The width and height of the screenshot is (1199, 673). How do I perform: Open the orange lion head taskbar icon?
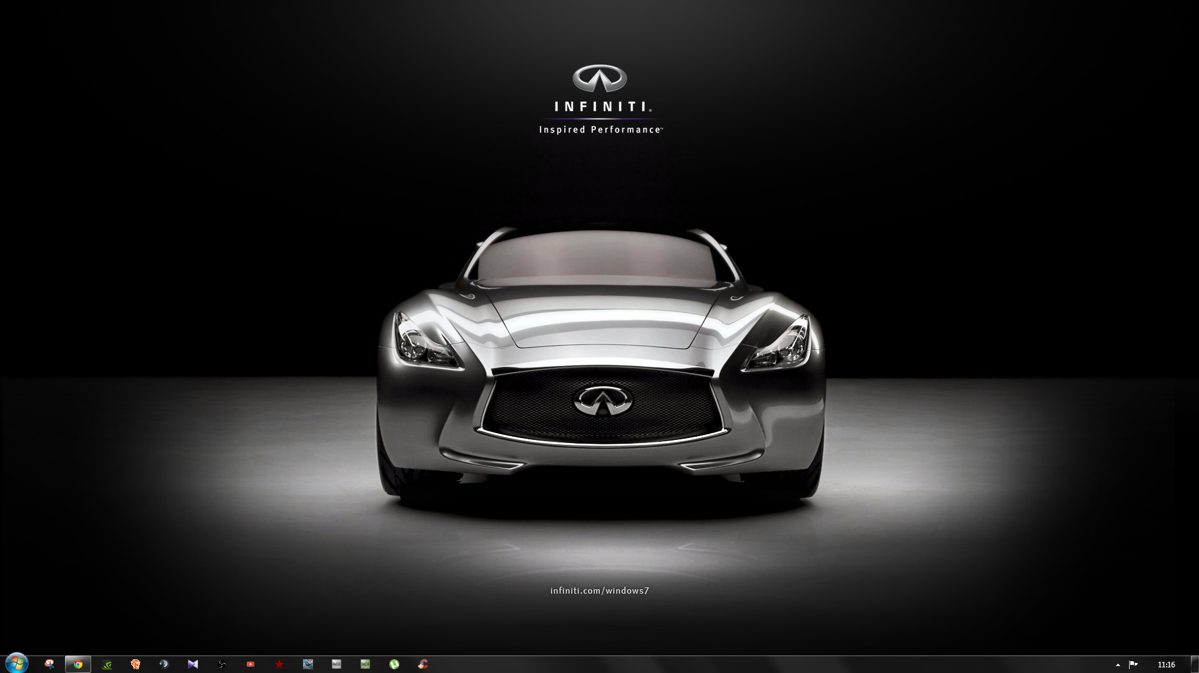point(136,664)
